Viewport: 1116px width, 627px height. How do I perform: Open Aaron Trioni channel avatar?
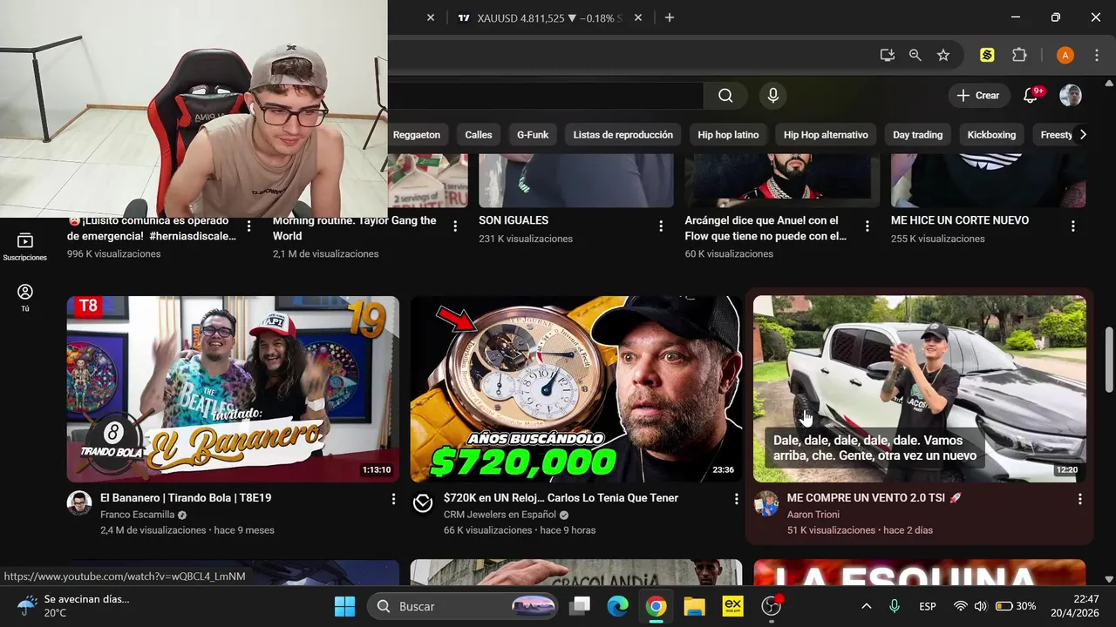[x=766, y=503]
